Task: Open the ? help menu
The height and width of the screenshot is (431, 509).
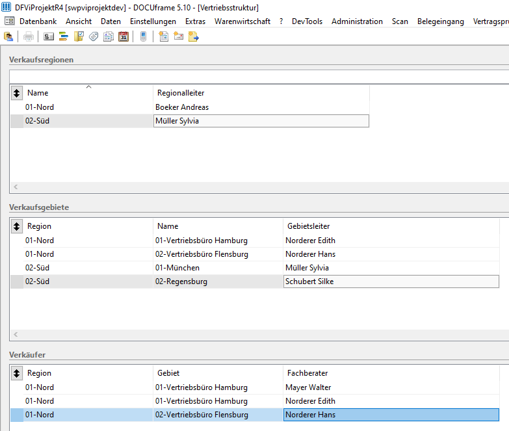Action: tap(281, 21)
